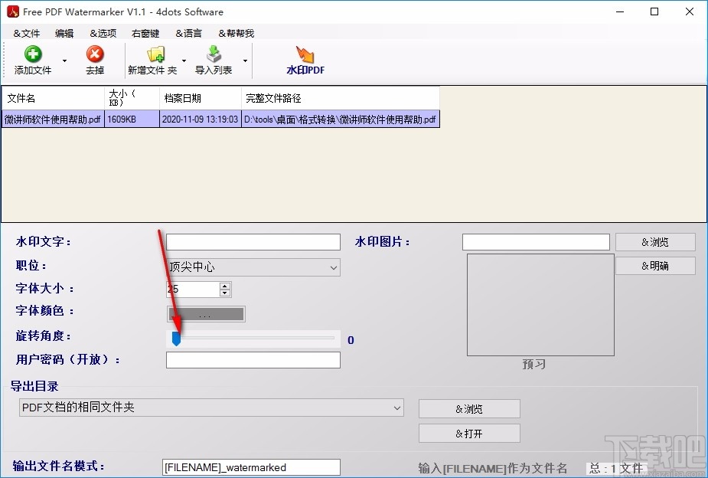Viewport: 708px width, 478px height.
Task: Click &浏览 button beside 水印图片 field
Action: click(x=655, y=242)
